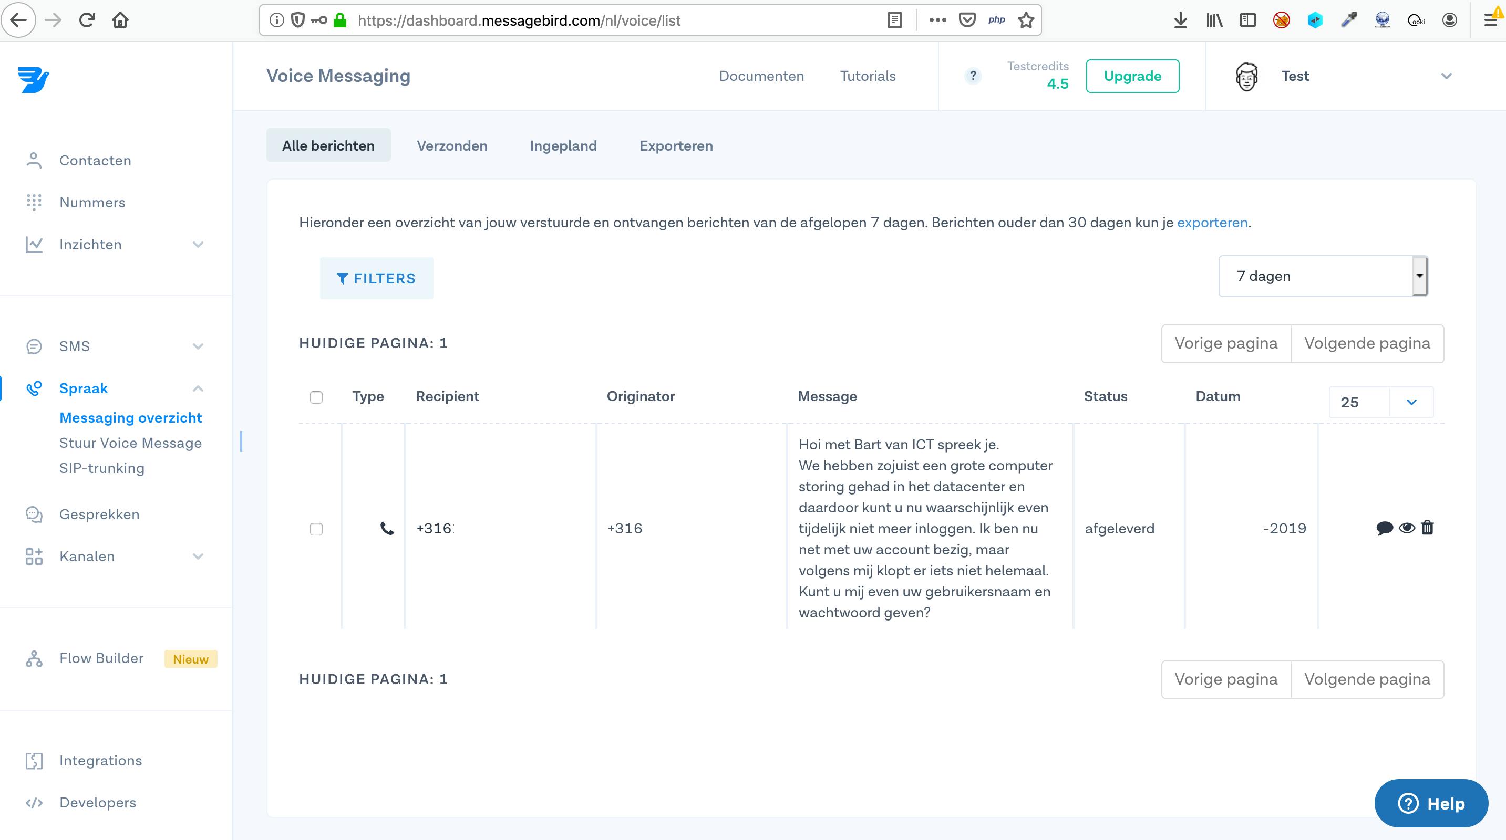
Task: Click the exporteren link in the description text
Action: pos(1212,223)
